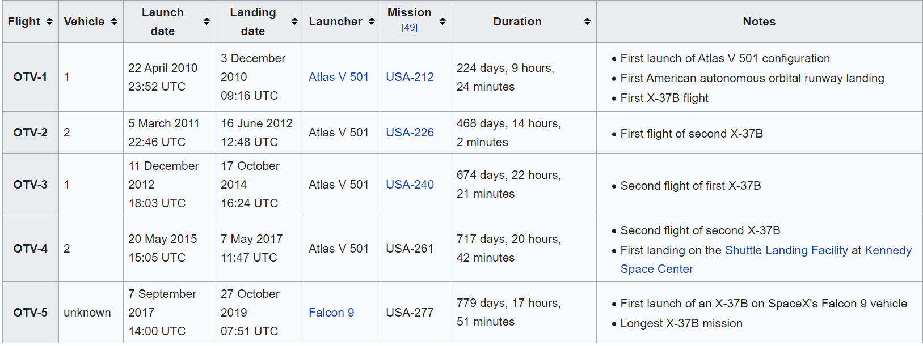Click the Notes column header
The height and width of the screenshot is (346, 923).
click(x=758, y=22)
